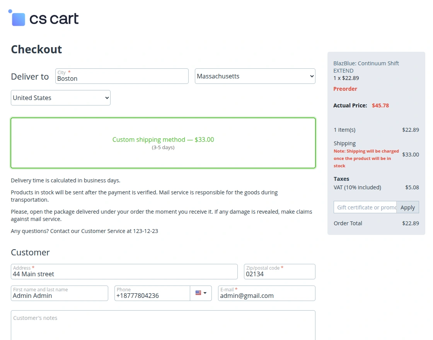Open the phone country flag selector
This screenshot has height=340, width=433.
(x=201, y=293)
